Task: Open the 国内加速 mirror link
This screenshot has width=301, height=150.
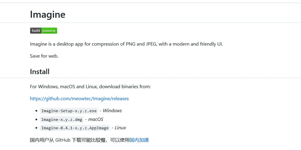Action: [139, 140]
